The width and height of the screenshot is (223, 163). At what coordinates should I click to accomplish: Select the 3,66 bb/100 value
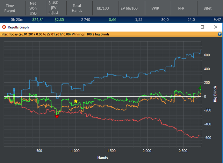click(x=113, y=20)
